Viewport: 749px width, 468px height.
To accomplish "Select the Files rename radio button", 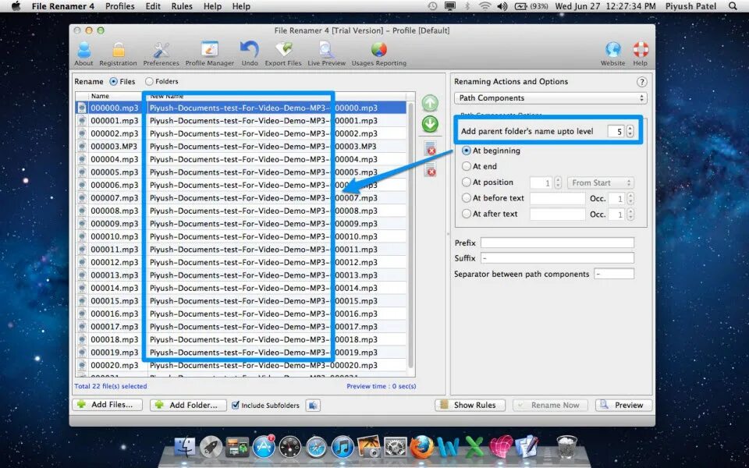I will tap(114, 82).
